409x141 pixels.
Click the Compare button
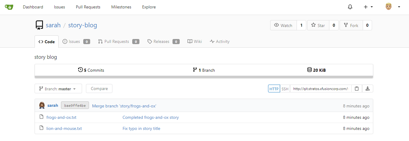tap(99, 88)
